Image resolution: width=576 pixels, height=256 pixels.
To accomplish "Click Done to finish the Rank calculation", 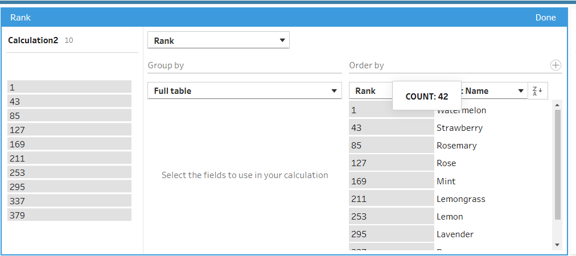I will (545, 18).
